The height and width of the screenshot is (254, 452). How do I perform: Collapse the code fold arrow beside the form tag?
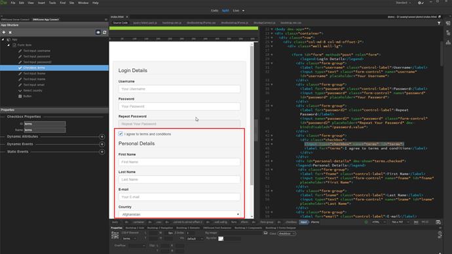272,55
